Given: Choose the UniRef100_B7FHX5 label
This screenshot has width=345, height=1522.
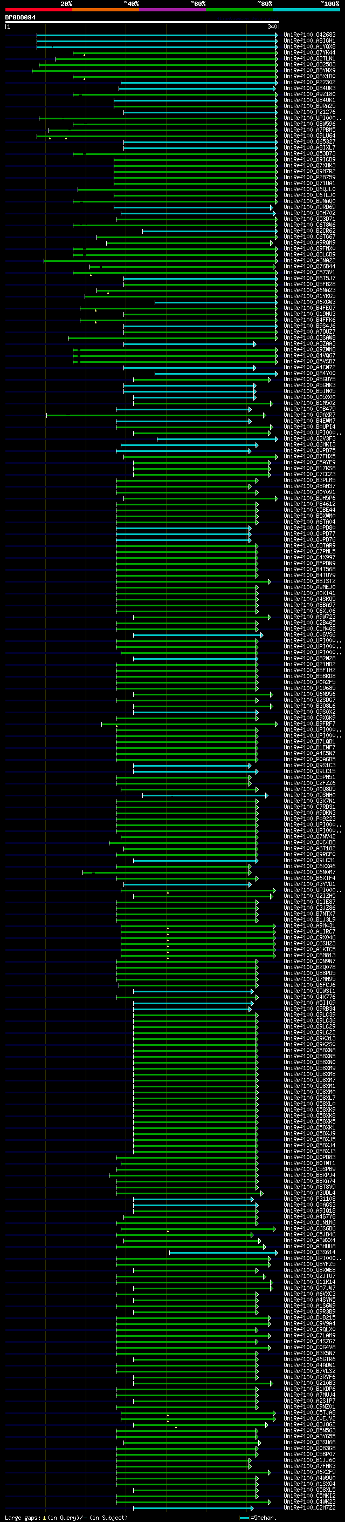Looking at the screenshot, I should (309, 457).
